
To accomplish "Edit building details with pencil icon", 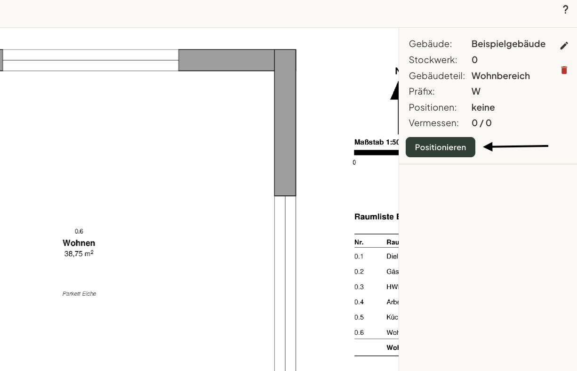I will pyautogui.click(x=564, y=46).
